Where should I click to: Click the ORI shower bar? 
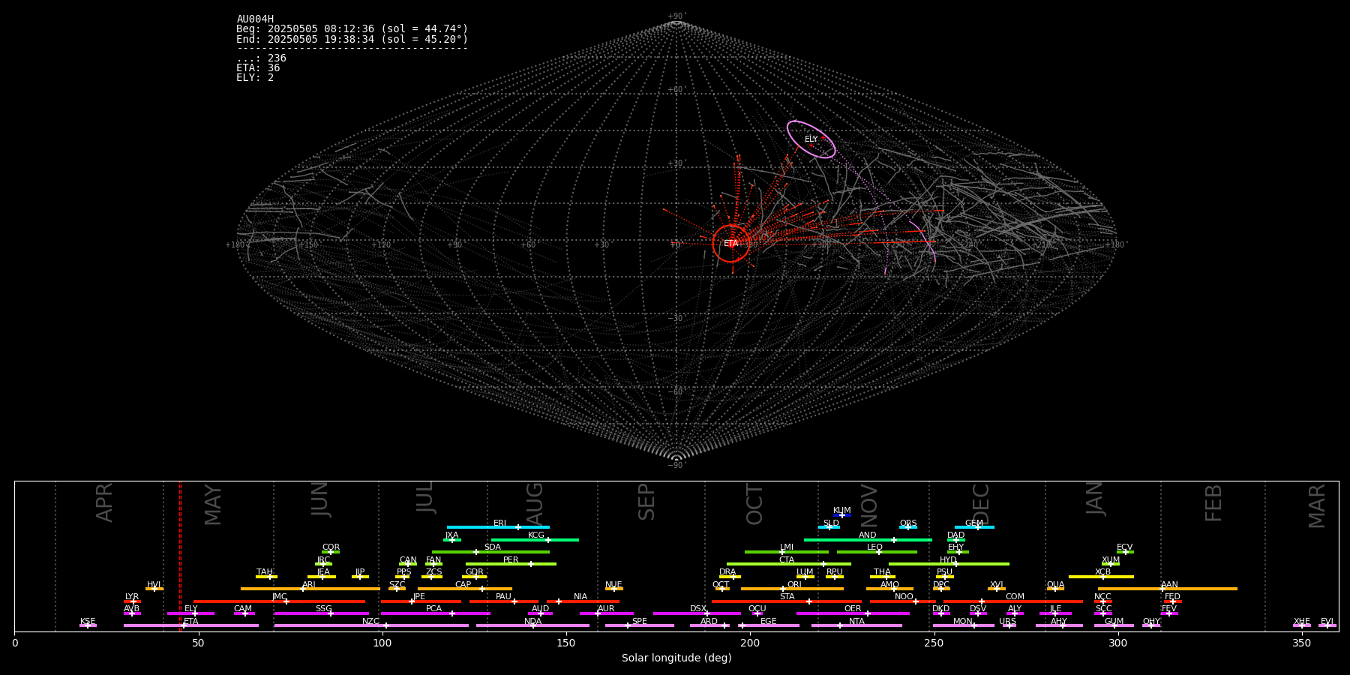[x=792, y=589]
